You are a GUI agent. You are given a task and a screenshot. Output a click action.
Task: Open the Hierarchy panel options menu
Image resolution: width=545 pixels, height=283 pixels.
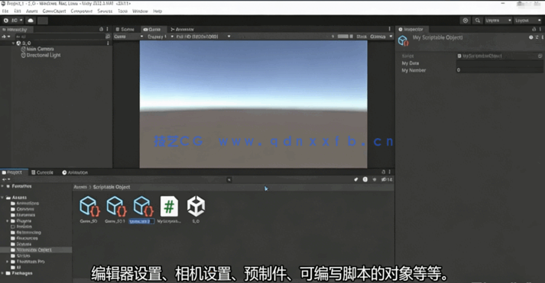(108, 29)
